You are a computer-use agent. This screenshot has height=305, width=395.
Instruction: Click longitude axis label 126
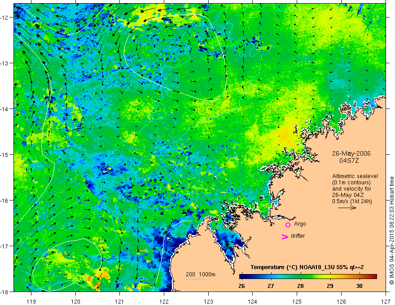(341, 301)
